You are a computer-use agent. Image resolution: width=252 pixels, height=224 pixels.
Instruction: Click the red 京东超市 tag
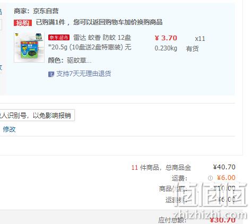[x=59, y=38]
